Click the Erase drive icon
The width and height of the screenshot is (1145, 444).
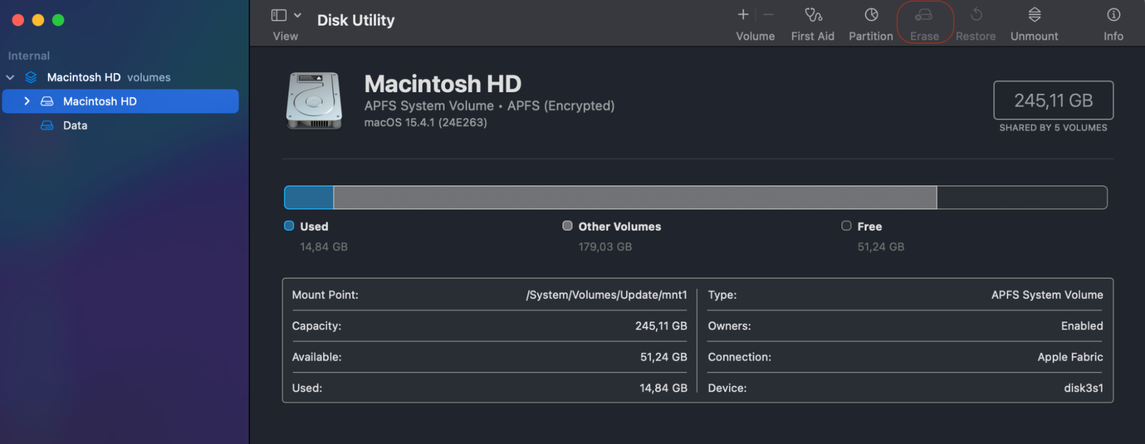(x=924, y=15)
